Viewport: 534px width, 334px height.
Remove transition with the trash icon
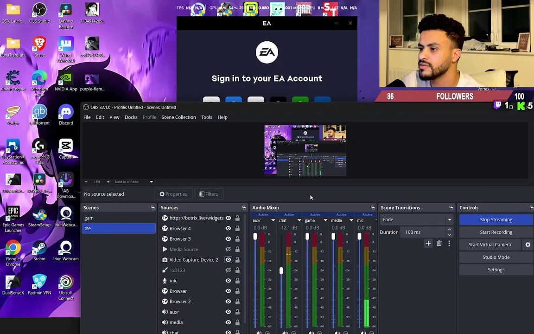pyautogui.click(x=439, y=244)
